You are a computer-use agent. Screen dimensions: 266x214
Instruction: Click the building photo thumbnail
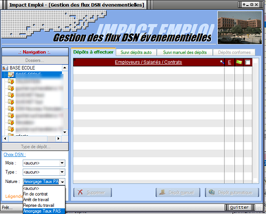[x=240, y=27]
